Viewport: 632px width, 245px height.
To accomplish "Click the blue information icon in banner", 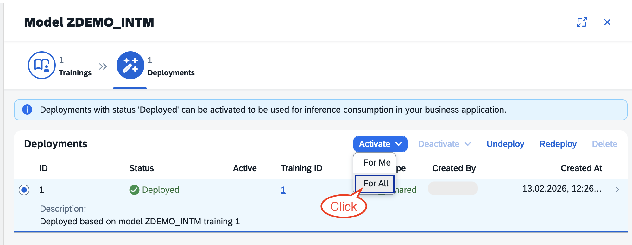I will pyautogui.click(x=27, y=110).
